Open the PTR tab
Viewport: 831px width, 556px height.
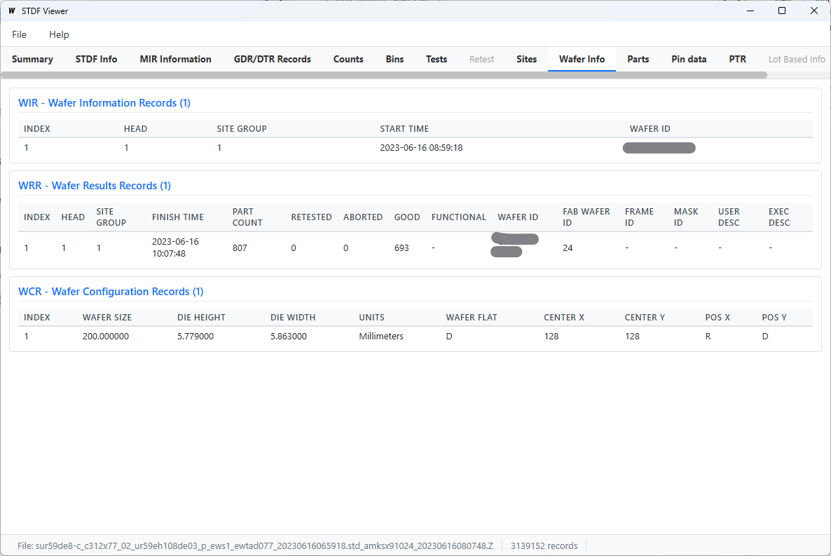coord(737,60)
